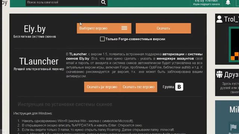Expand the 'Выберите версию' dropdown
This screenshot has width=239, height=134.
point(104,28)
